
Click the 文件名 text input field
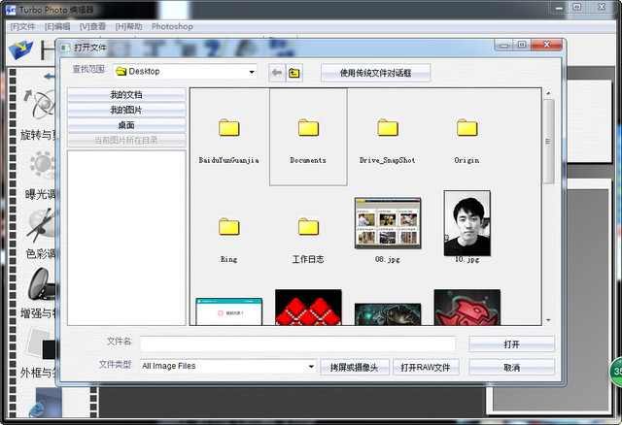297,343
